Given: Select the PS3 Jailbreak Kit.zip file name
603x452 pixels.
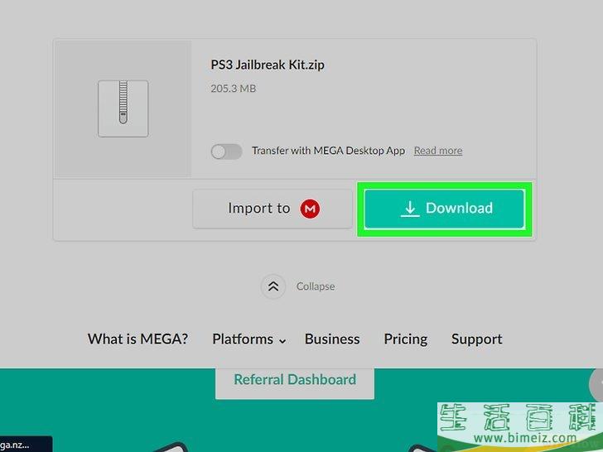Looking at the screenshot, I should point(268,65).
